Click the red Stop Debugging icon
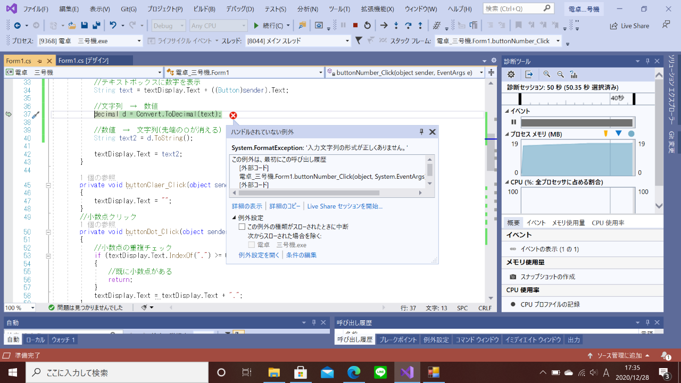 pyautogui.click(x=355, y=26)
